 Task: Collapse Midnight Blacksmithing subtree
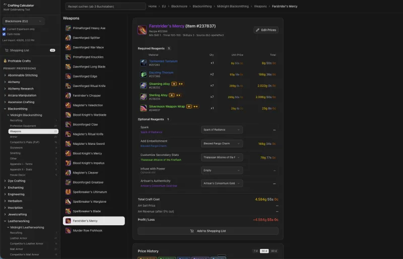8,115
